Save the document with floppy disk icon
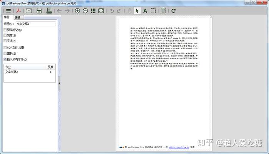The height and width of the screenshot is (154, 269). coord(39,11)
